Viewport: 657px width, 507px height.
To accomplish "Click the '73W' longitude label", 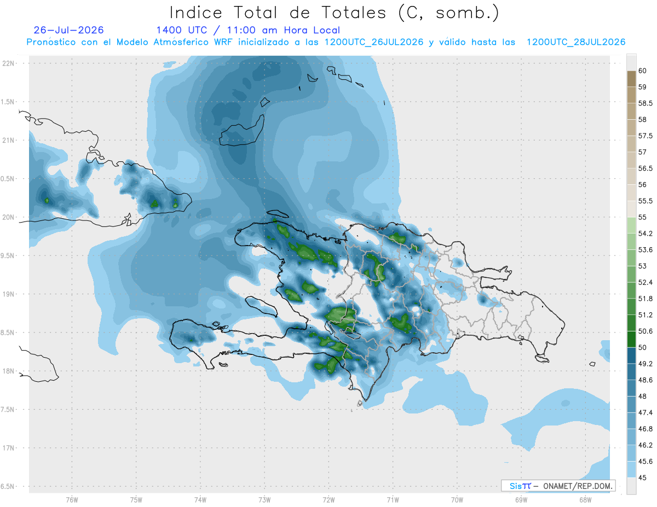I will [x=264, y=499].
